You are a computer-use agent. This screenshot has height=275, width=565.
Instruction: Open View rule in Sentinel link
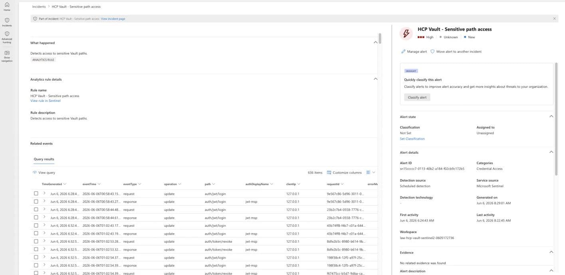pyautogui.click(x=46, y=101)
